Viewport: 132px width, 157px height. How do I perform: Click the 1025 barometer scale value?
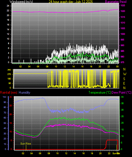123,5
